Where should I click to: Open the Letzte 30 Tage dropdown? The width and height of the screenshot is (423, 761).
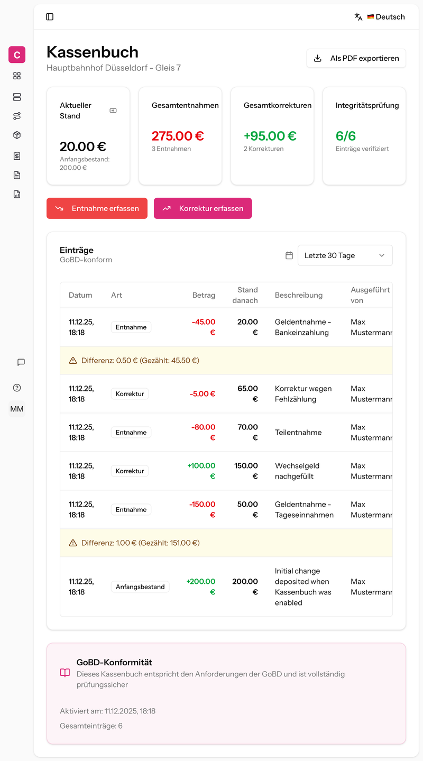(345, 255)
